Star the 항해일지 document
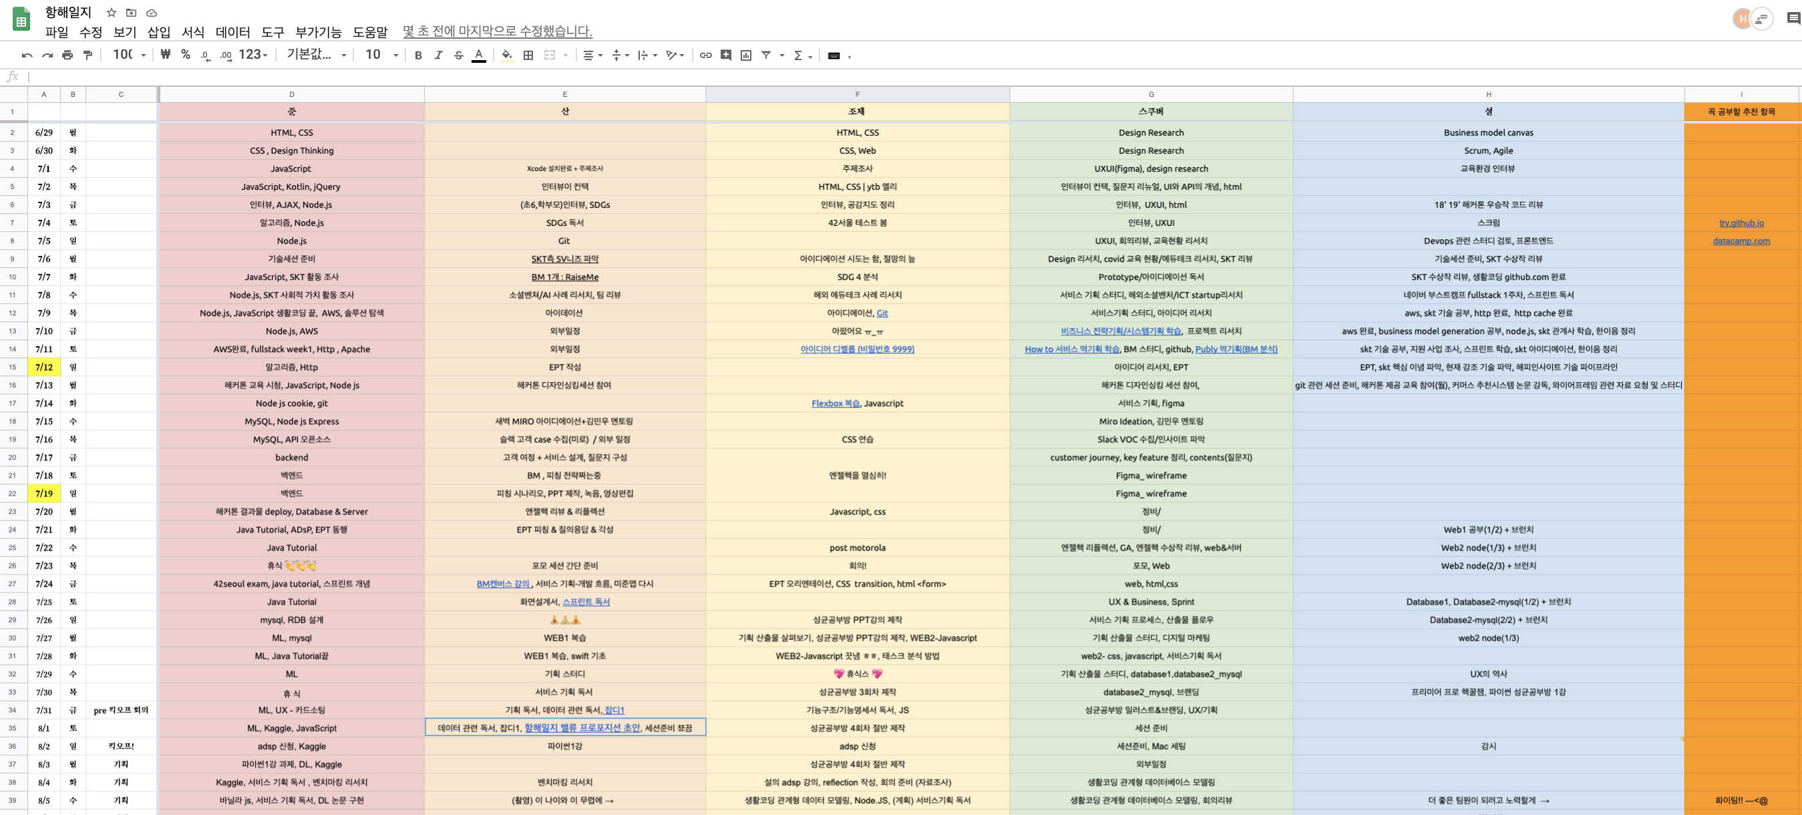This screenshot has height=815, width=1802. [112, 13]
